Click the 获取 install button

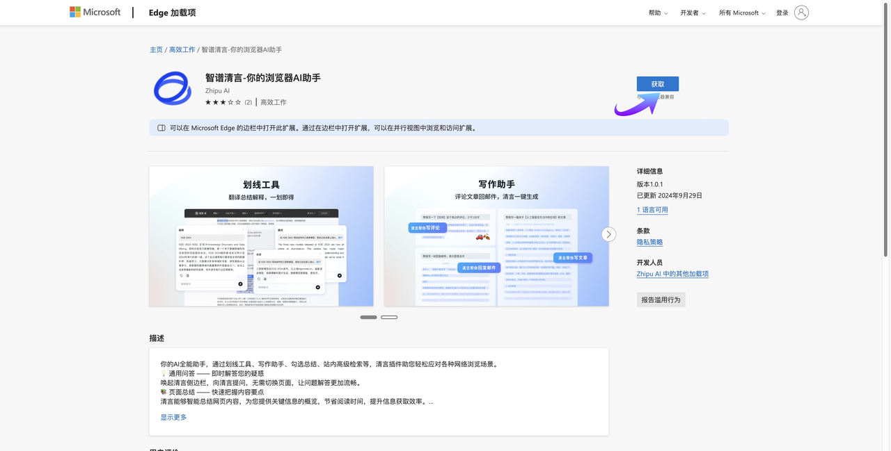tap(657, 83)
